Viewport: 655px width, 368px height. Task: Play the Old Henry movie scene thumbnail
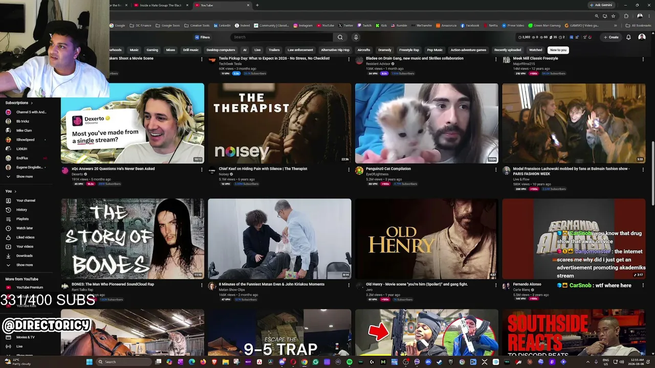point(427,239)
